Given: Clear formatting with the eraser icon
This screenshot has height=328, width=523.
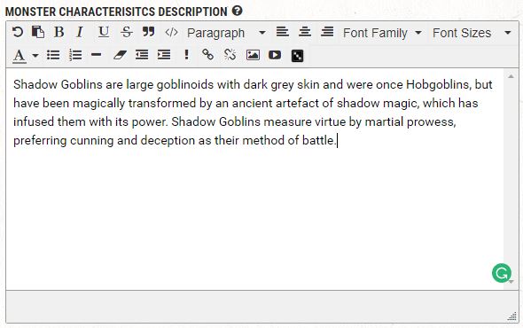Looking at the screenshot, I should pos(120,55).
